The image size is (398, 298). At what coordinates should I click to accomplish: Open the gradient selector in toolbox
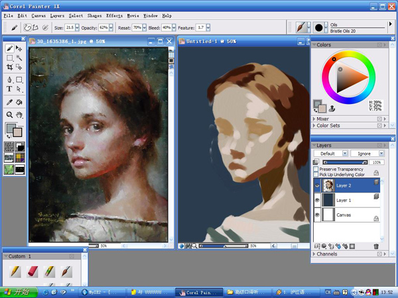pyautogui.click(x=20, y=146)
